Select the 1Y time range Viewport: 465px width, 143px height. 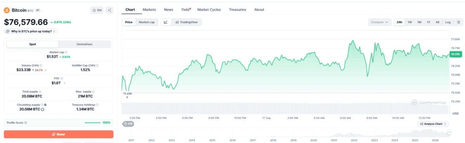429,22
